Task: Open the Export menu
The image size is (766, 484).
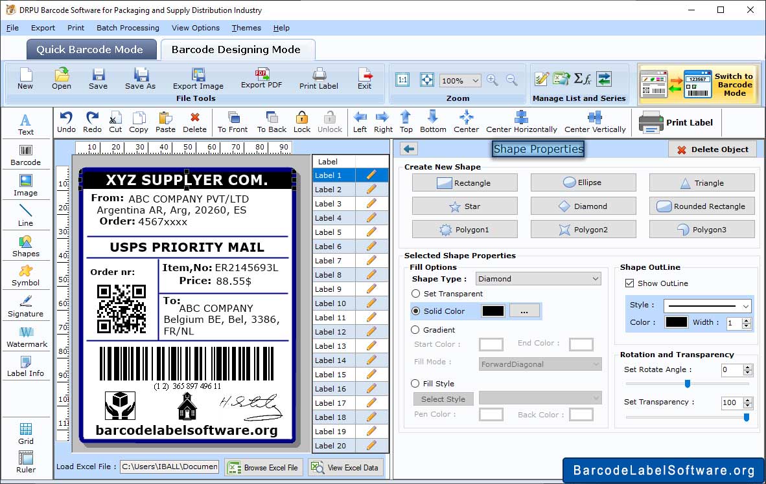Action: coord(43,28)
